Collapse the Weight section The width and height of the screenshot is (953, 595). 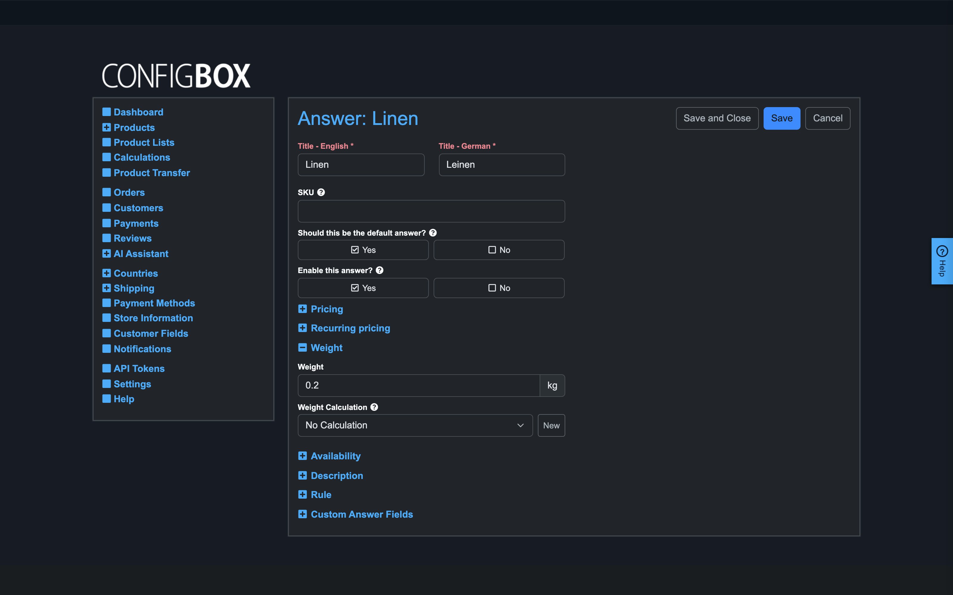pyautogui.click(x=320, y=347)
